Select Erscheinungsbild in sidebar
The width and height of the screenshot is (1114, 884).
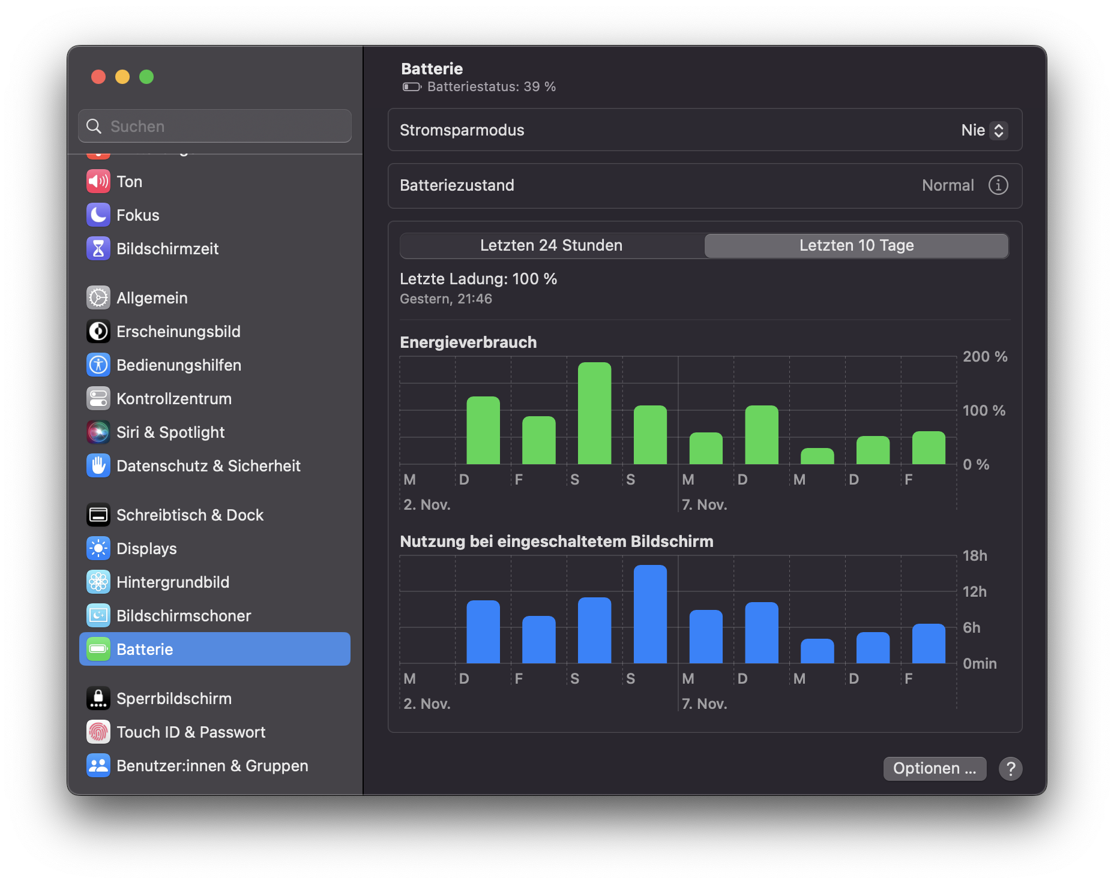[x=215, y=332]
